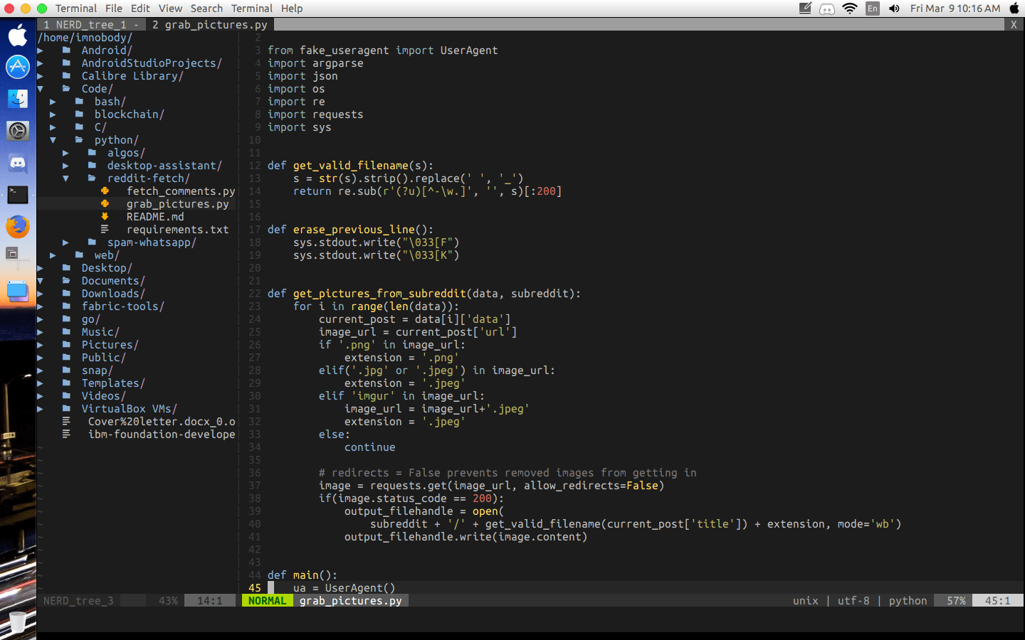This screenshot has width=1025, height=640.
Task: Expand the AndroidStudioProjects/ arrow
Action: pos(41,63)
